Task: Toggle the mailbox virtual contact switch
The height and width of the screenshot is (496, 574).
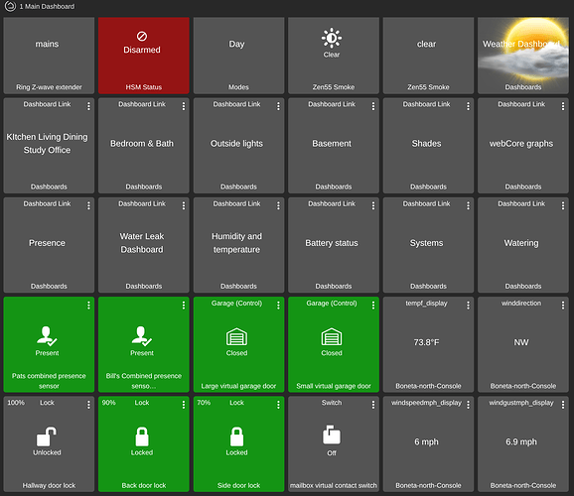Action: pyautogui.click(x=333, y=444)
